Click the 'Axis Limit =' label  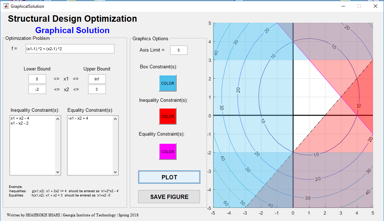pos(152,50)
